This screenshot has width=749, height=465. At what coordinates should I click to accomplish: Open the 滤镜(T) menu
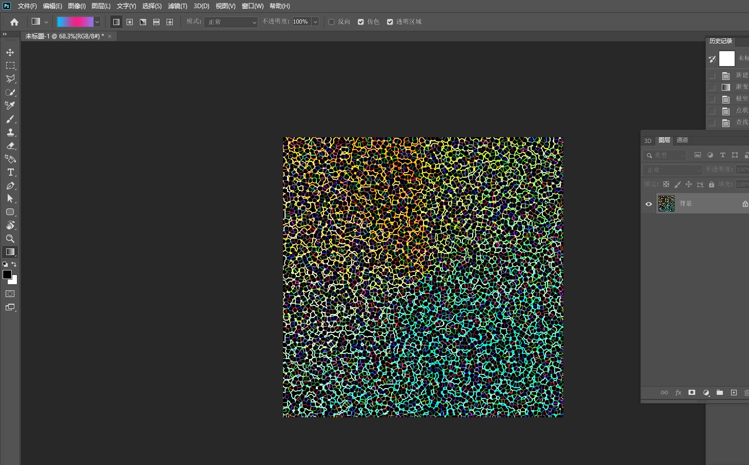(x=177, y=6)
